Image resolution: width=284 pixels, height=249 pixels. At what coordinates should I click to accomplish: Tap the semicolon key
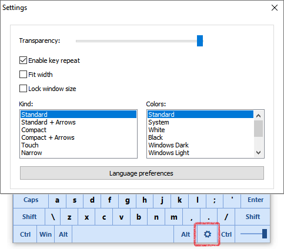coord(215,200)
